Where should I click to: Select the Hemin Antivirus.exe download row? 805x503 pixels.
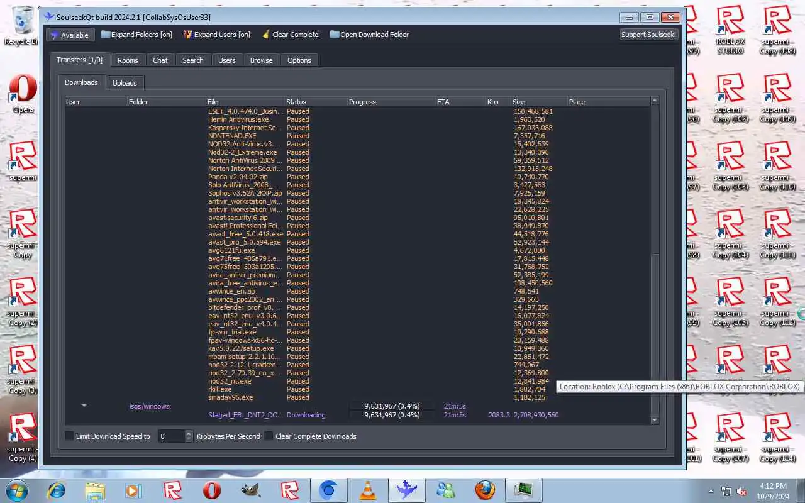click(x=358, y=119)
